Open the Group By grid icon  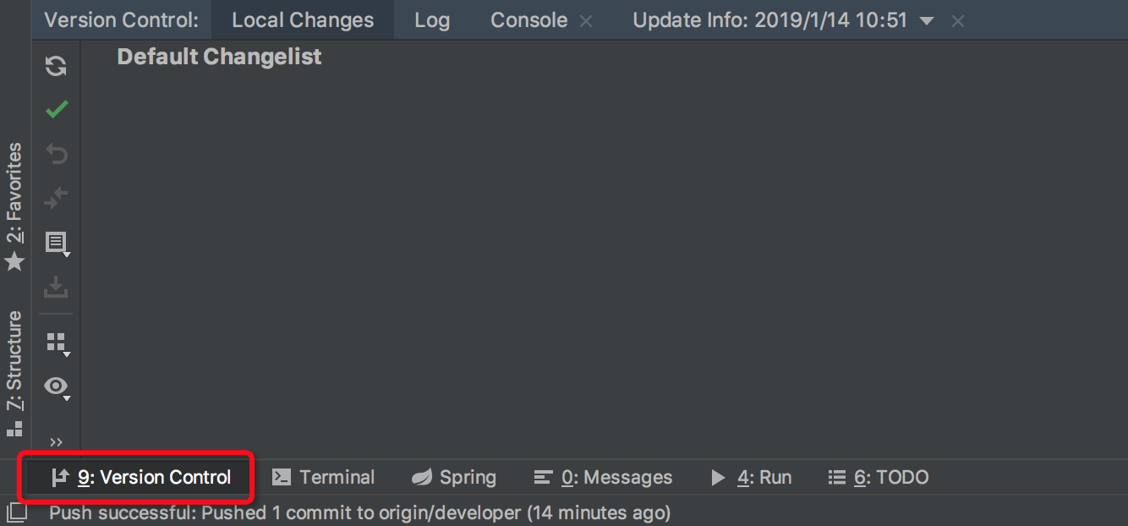[x=56, y=342]
